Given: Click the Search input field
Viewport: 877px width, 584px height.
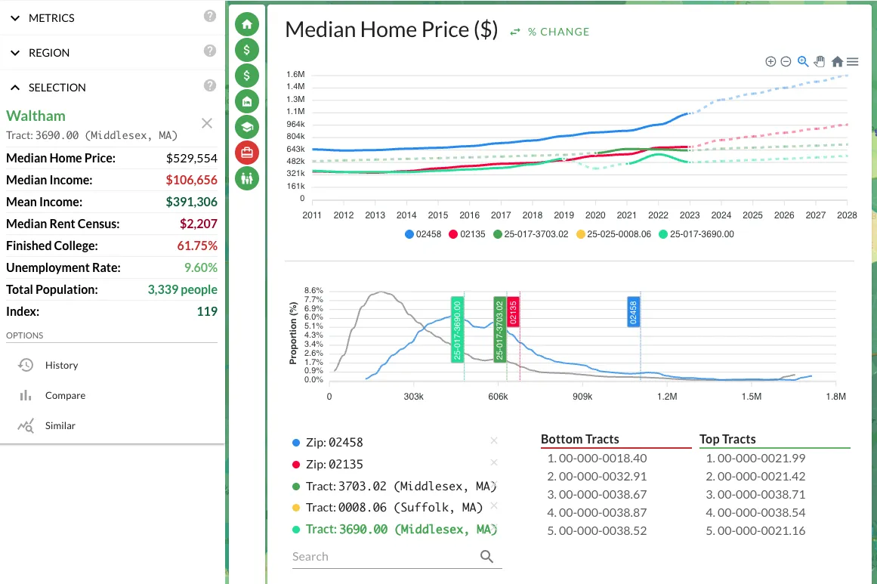Looking at the screenshot, I should [385, 557].
